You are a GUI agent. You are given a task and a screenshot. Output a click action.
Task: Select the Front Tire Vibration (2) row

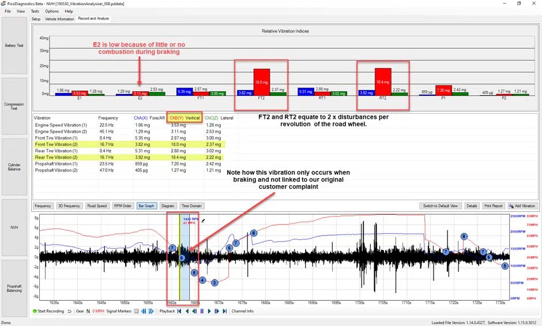click(129, 144)
